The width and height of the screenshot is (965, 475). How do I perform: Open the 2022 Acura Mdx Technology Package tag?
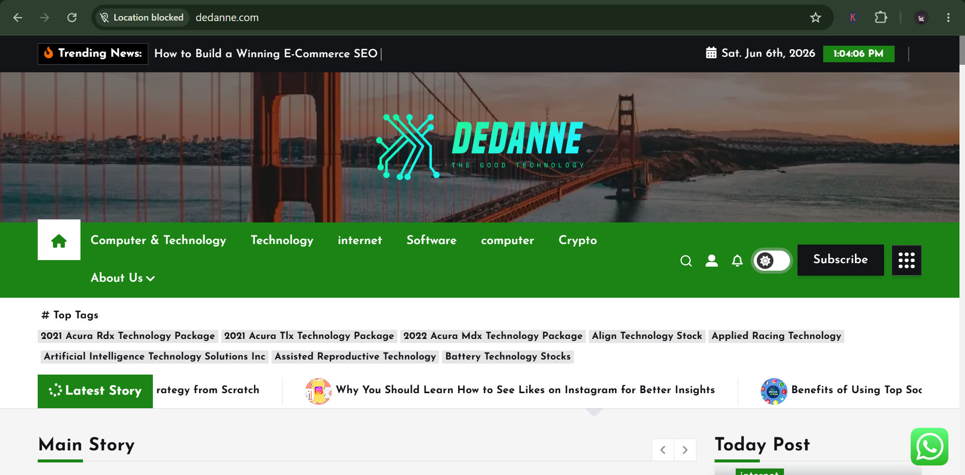tap(493, 336)
